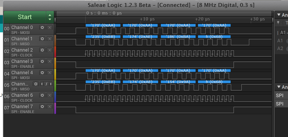Open settings gear for Channel 1
This screenshot has height=137, width=288.
(42, 39)
